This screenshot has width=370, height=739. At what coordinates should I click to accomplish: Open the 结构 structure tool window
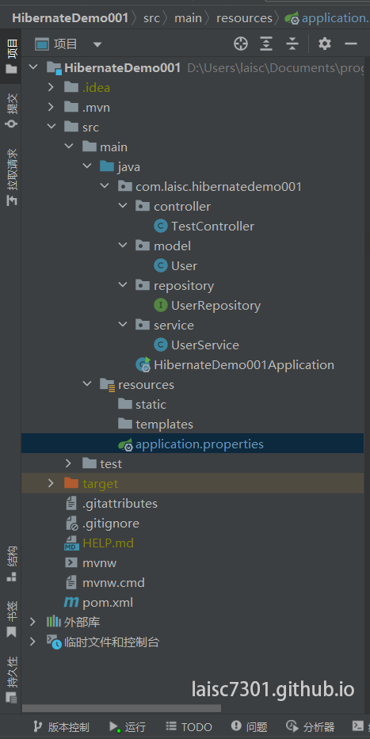tap(11, 563)
